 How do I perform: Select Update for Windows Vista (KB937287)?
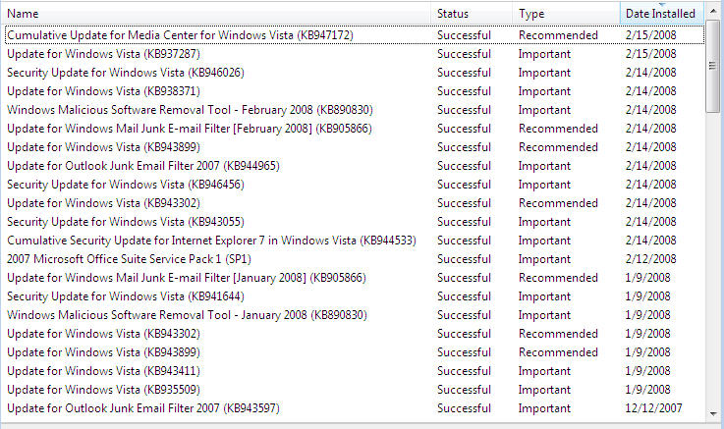[x=103, y=54]
